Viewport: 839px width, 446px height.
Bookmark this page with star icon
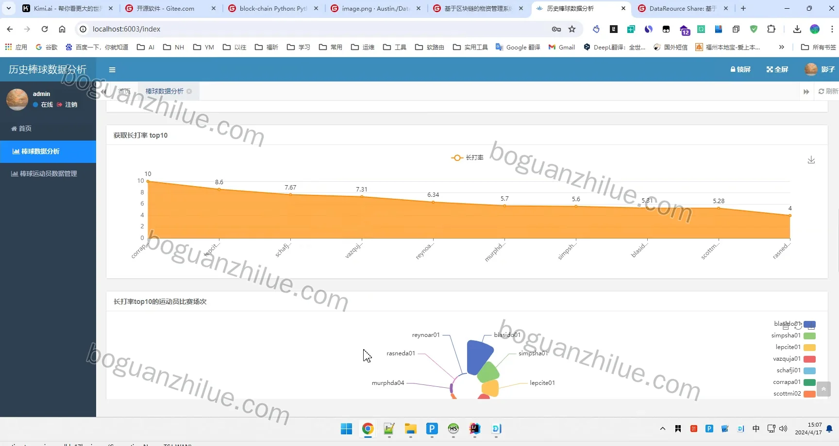point(572,29)
